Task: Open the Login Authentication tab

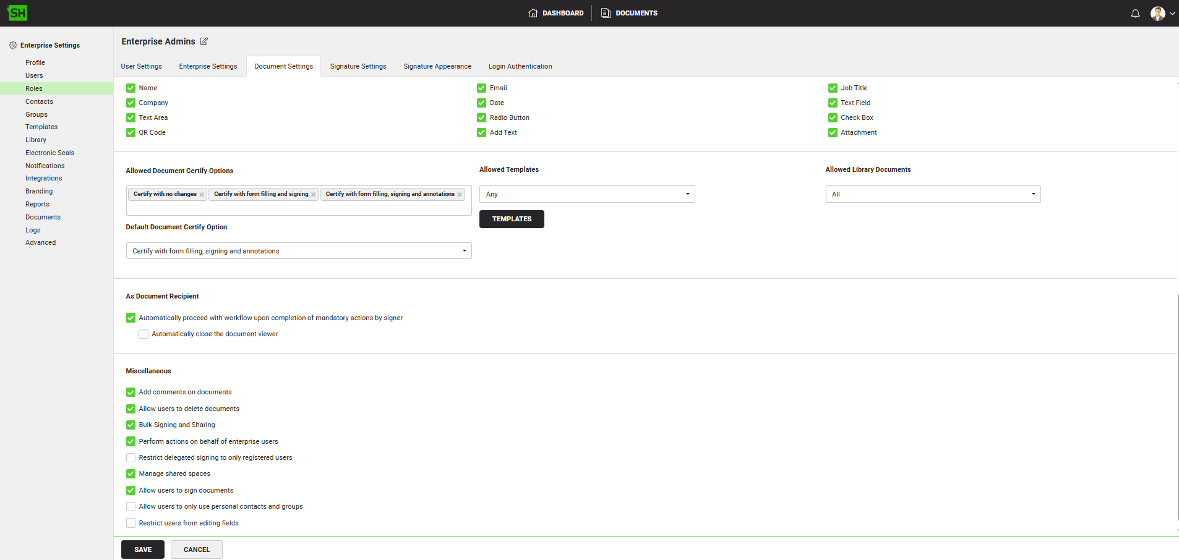Action: [x=520, y=66]
